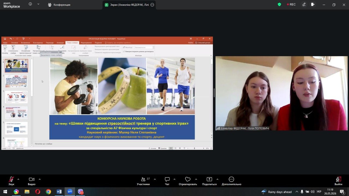Expand the arrow next to Отреагировать

196,179
